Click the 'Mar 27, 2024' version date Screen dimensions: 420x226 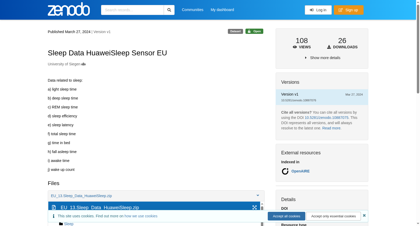click(x=354, y=94)
